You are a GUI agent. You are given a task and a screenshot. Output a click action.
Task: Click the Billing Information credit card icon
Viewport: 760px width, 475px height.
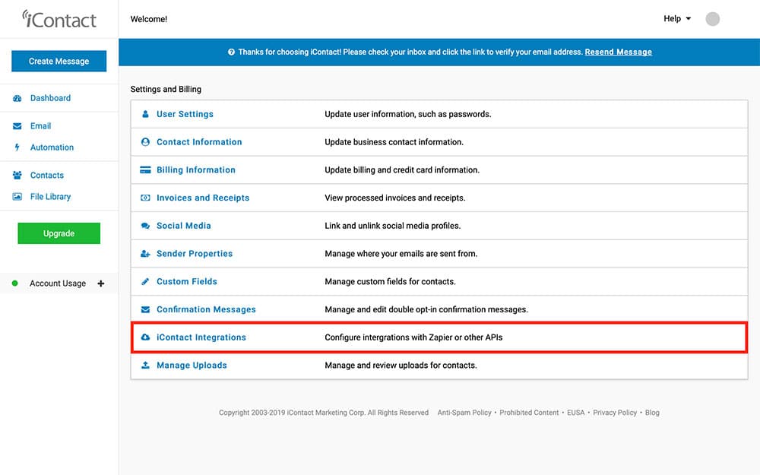pyautogui.click(x=145, y=170)
